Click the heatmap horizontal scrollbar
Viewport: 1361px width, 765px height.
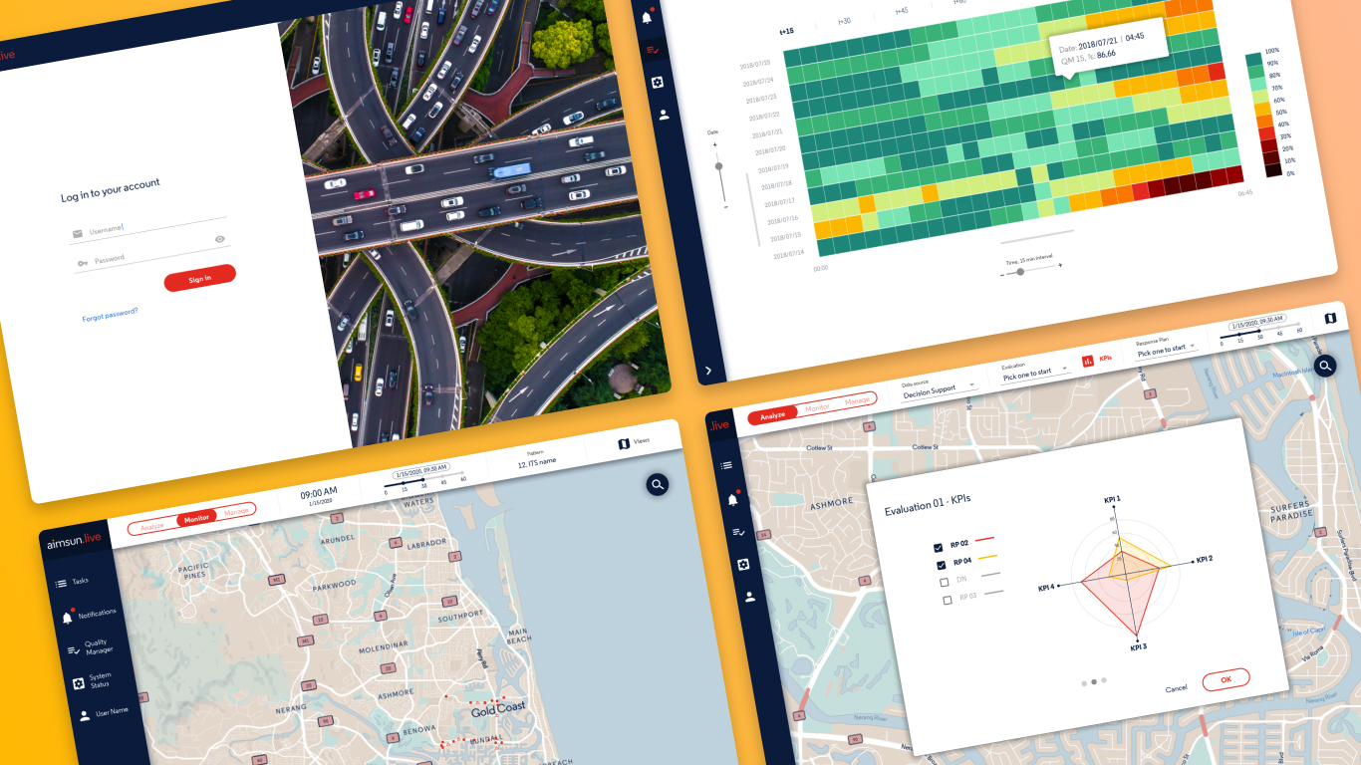pos(1037,236)
